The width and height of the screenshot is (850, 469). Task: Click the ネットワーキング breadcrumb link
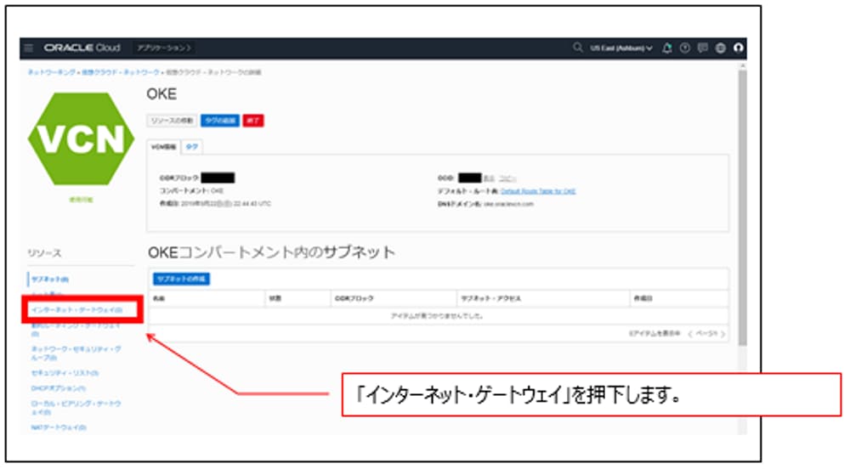[x=52, y=72]
